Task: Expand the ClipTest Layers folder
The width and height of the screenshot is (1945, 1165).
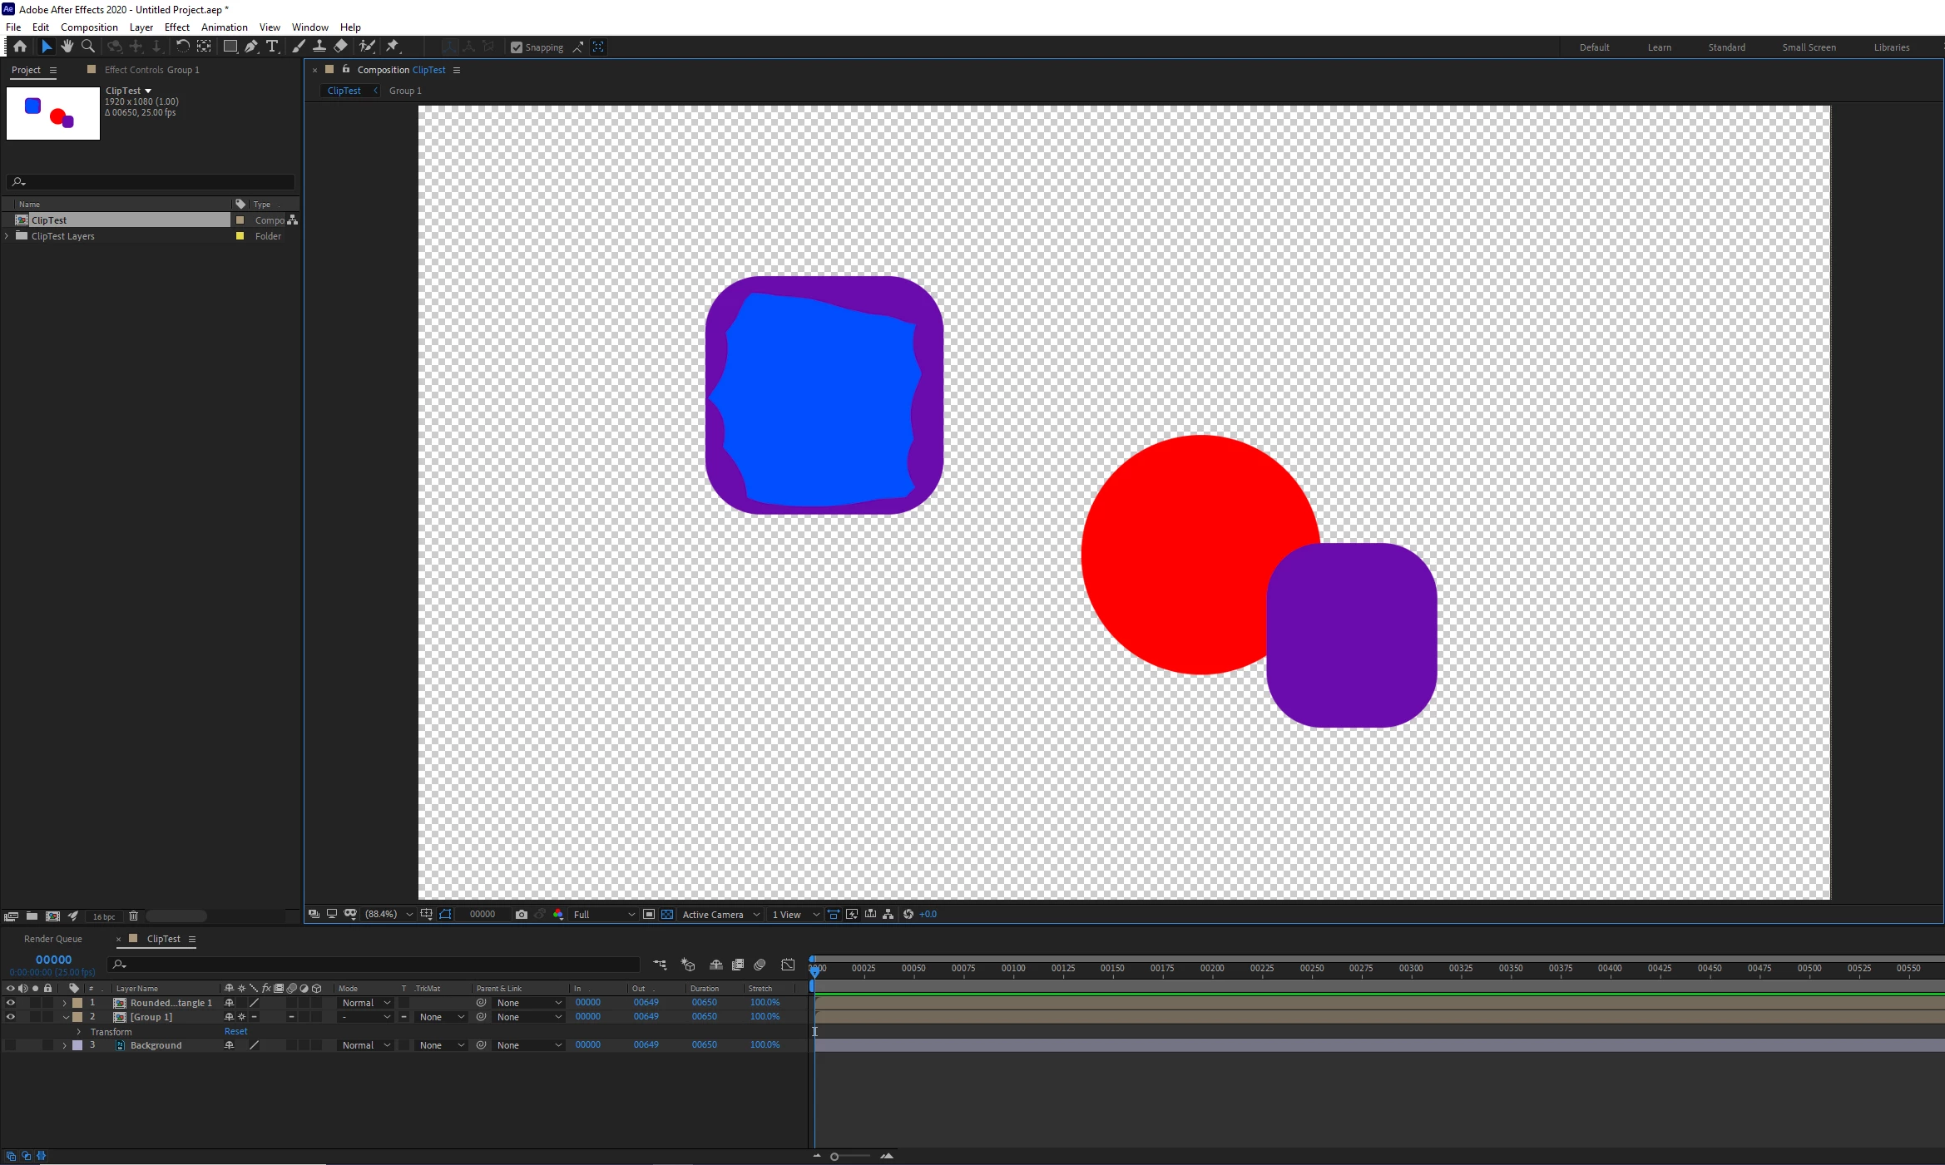Action: [x=7, y=236]
